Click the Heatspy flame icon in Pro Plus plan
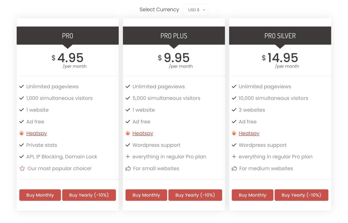Image resolution: width=348 pixels, height=223 pixels. [128, 133]
